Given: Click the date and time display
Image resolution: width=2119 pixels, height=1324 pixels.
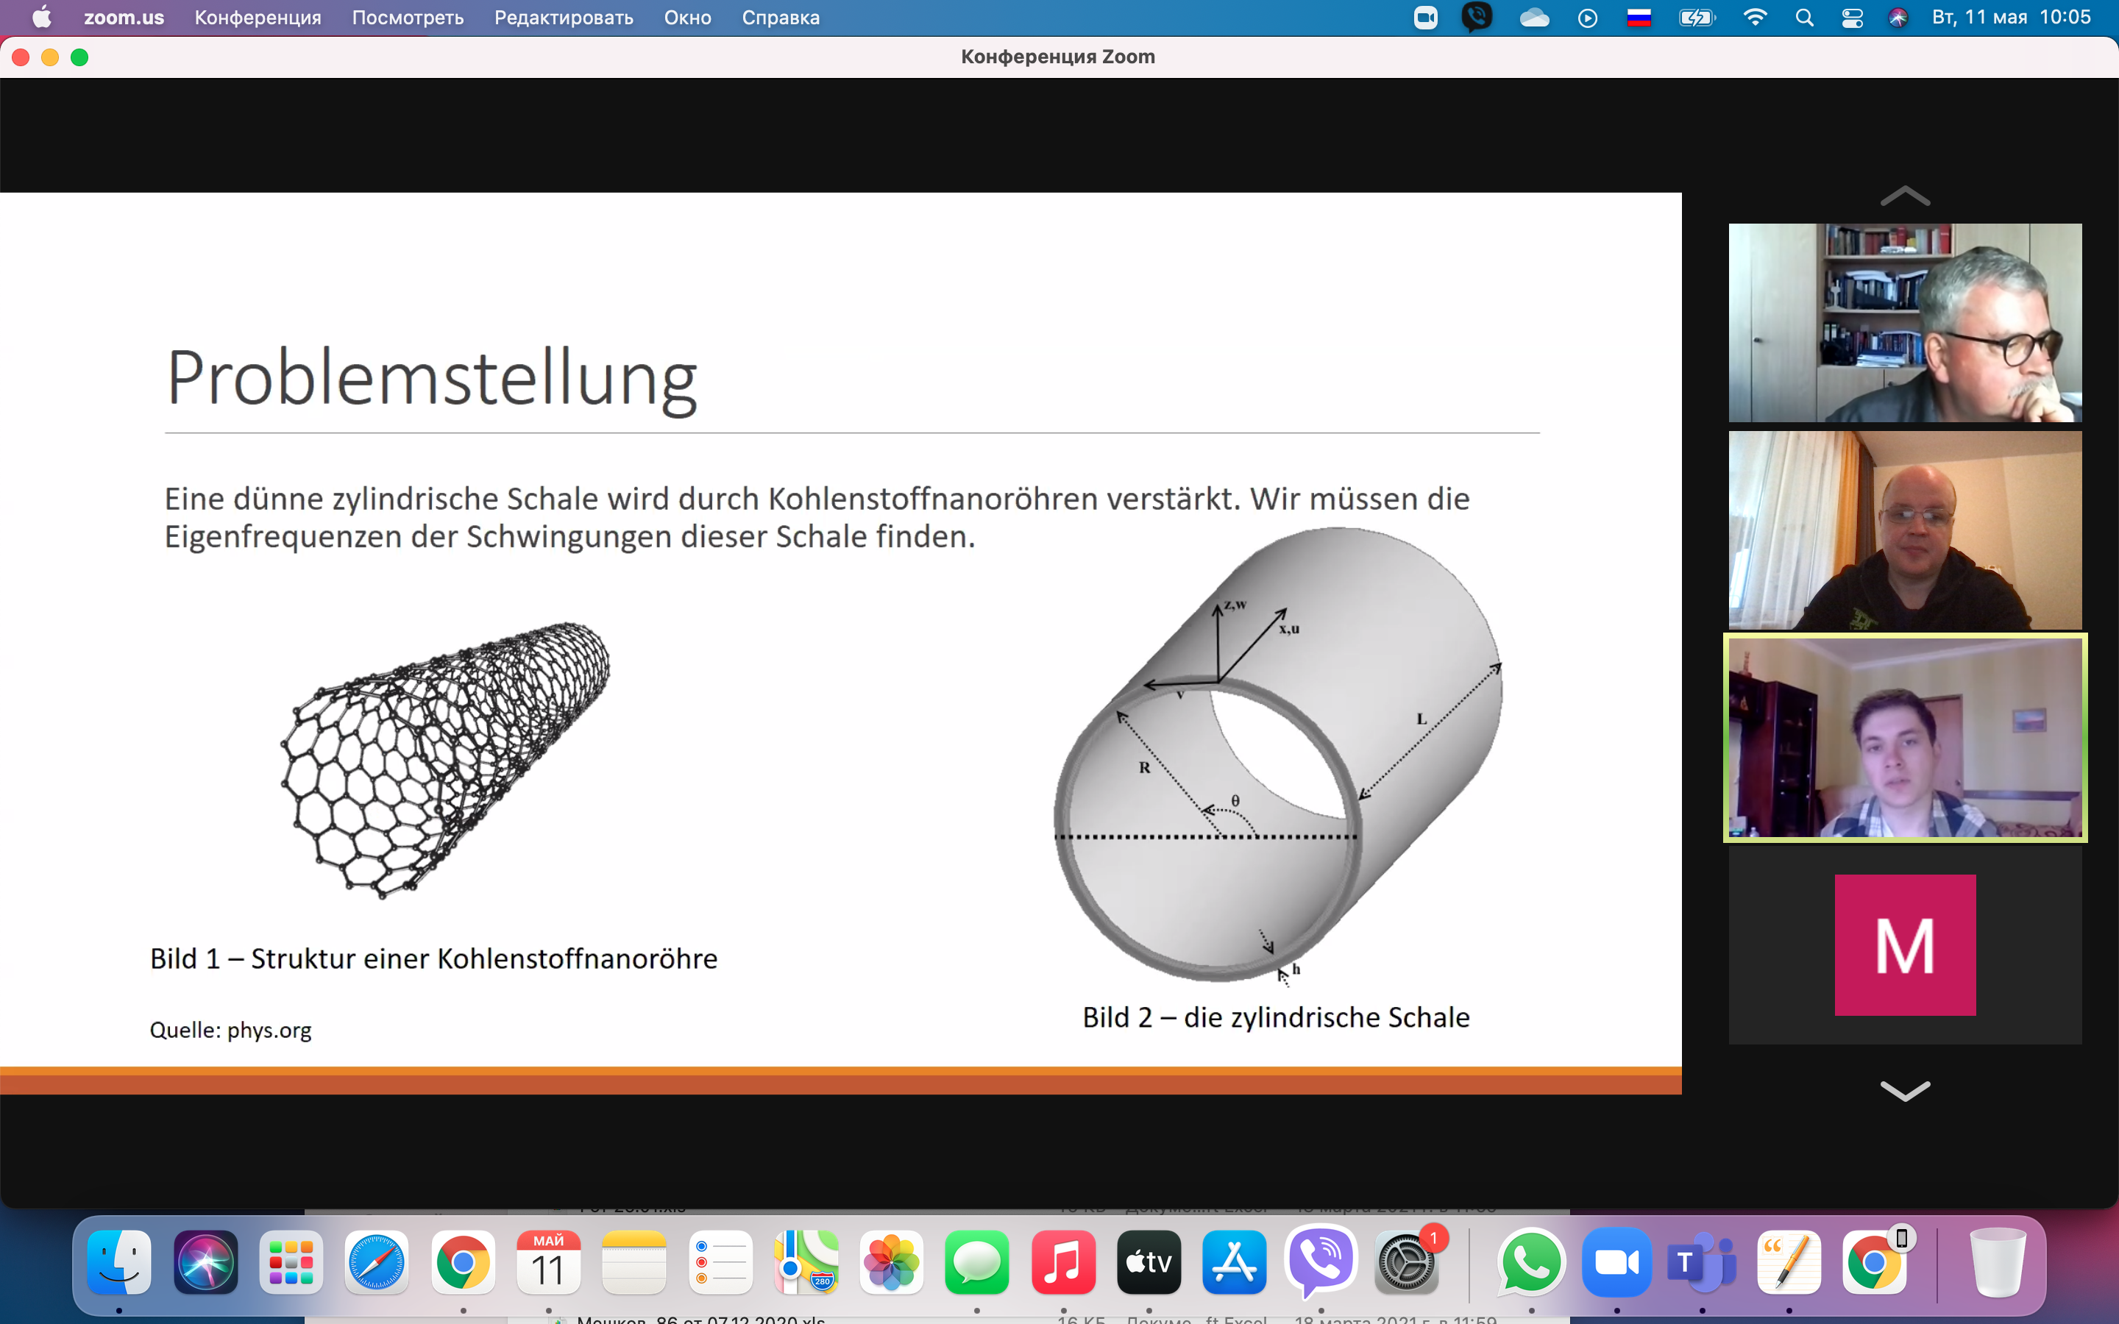Looking at the screenshot, I should pos(2012,18).
